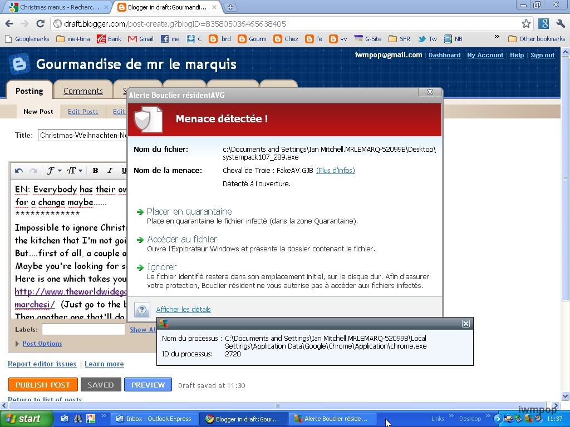Switch to the Posting tab
Image resolution: width=570 pixels, height=427 pixels.
[30, 91]
